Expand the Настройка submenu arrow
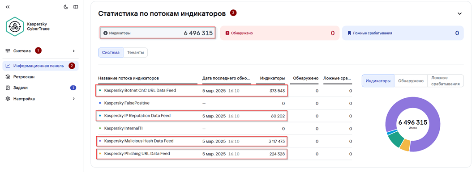 [73, 99]
